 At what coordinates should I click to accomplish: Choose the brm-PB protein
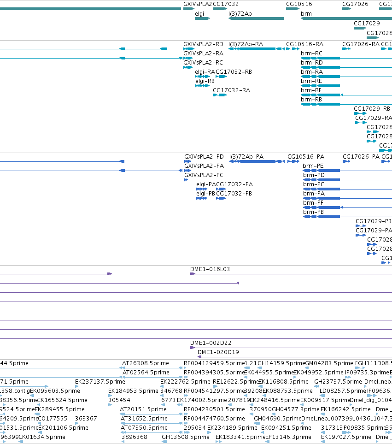[313, 212]
